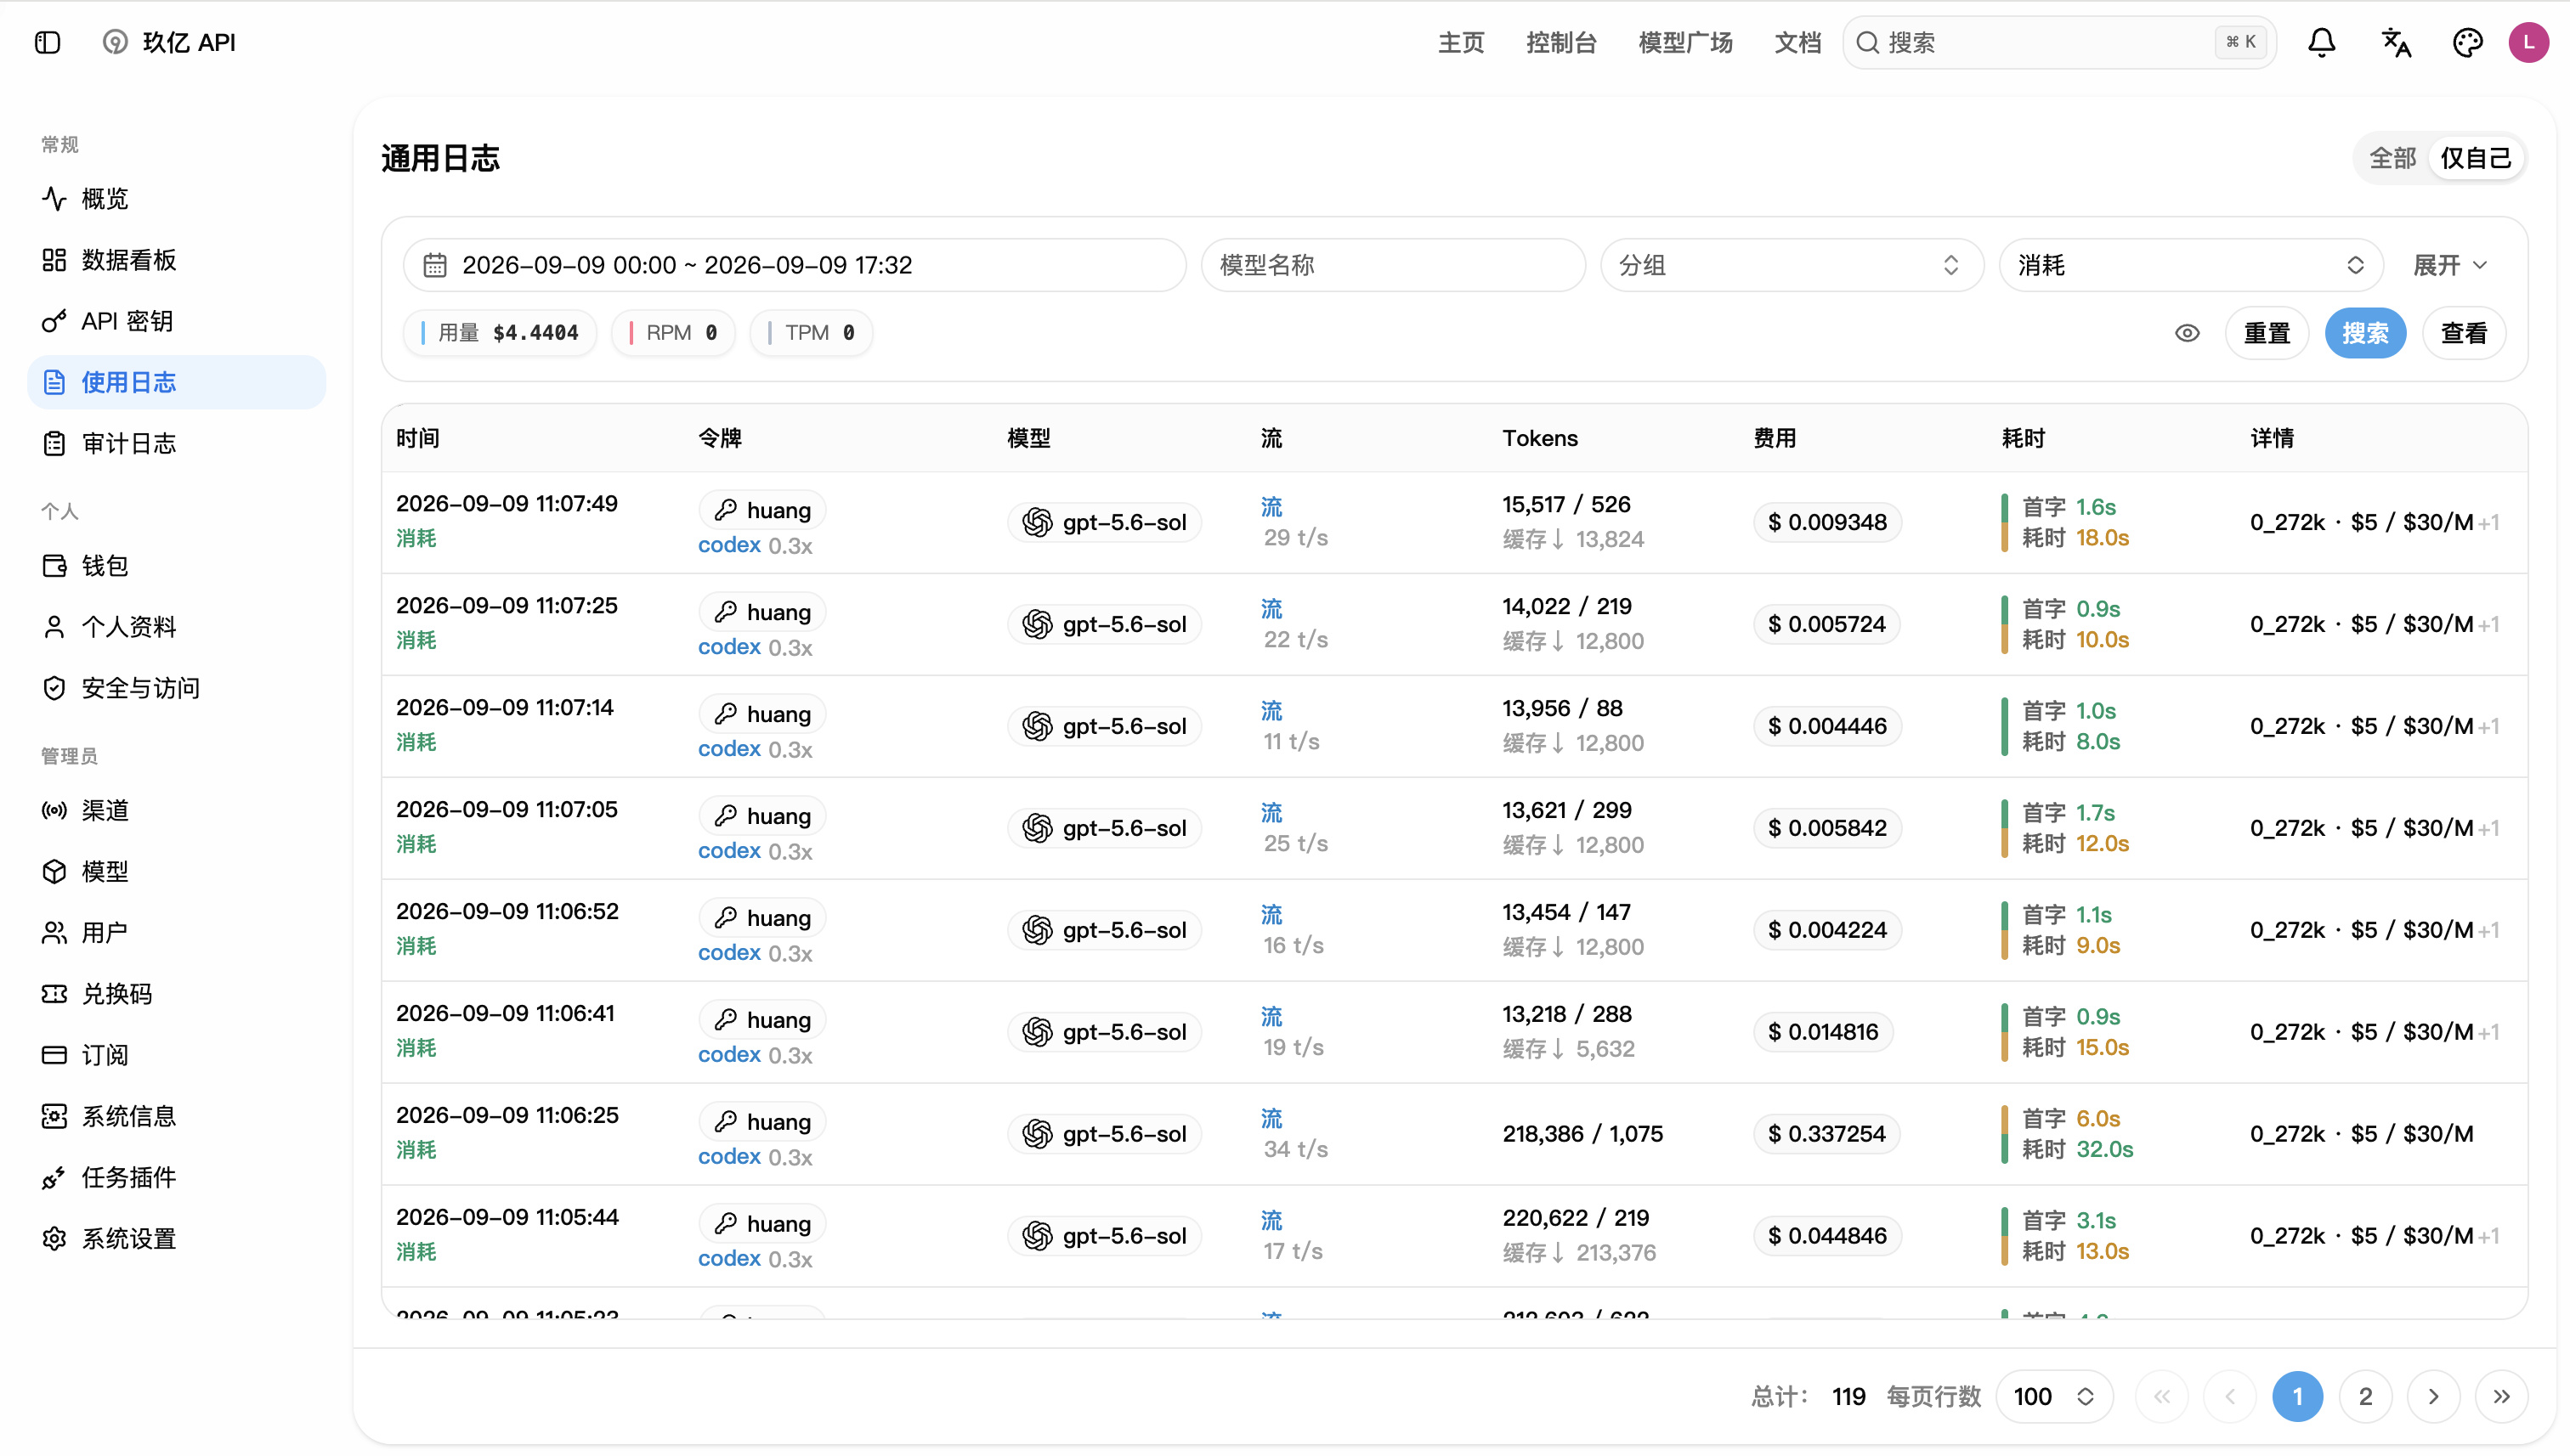Go to 概览 overview in sidebar
The width and height of the screenshot is (2570, 1456).
(176, 199)
